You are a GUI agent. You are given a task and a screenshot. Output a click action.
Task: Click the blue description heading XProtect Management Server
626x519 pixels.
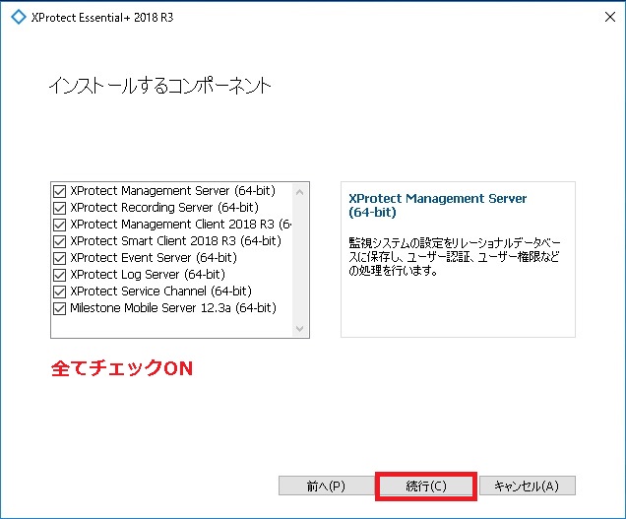(x=438, y=206)
